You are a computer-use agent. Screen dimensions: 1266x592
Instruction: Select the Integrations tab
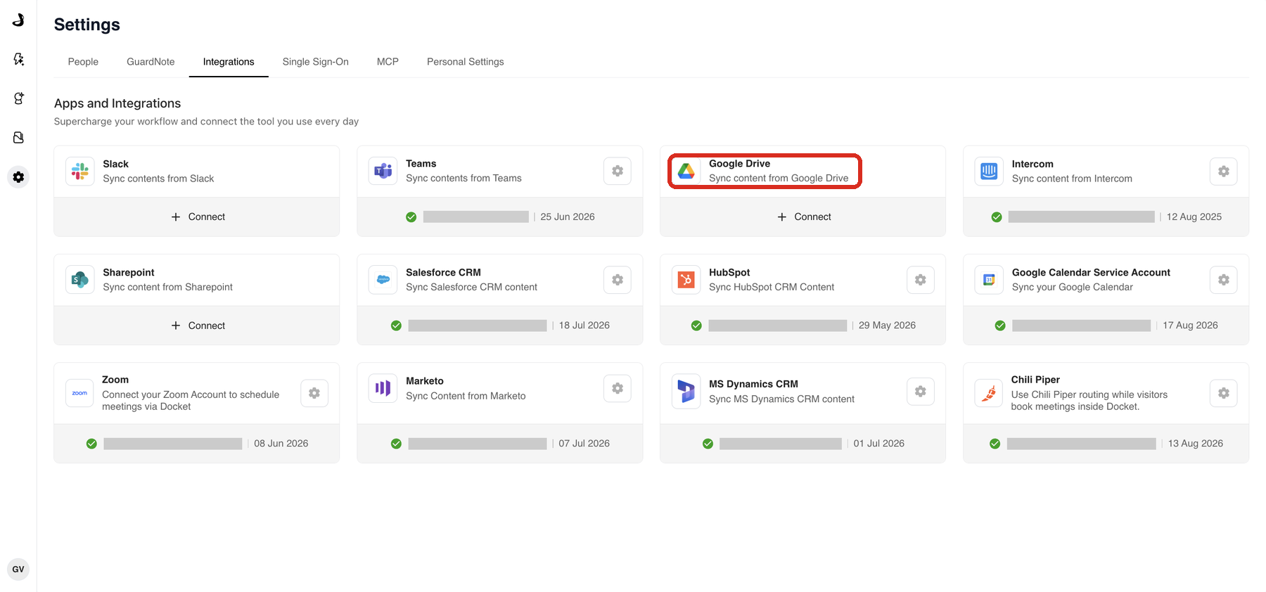pos(229,62)
